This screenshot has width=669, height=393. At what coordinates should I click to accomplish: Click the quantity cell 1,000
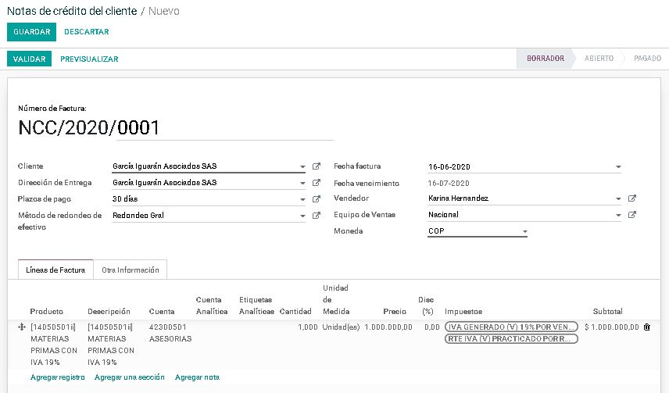click(308, 327)
